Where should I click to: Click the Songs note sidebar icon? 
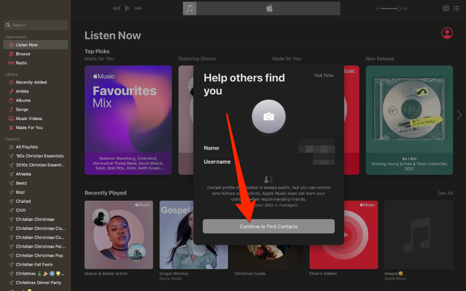tap(11, 109)
